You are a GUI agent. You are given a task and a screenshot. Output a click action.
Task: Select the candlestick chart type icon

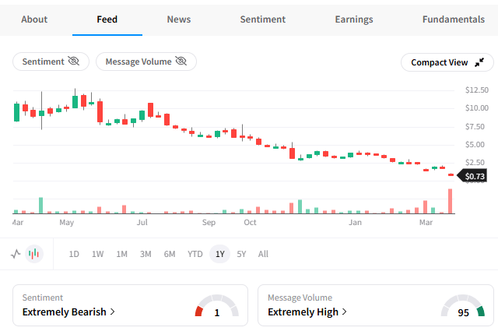click(33, 254)
